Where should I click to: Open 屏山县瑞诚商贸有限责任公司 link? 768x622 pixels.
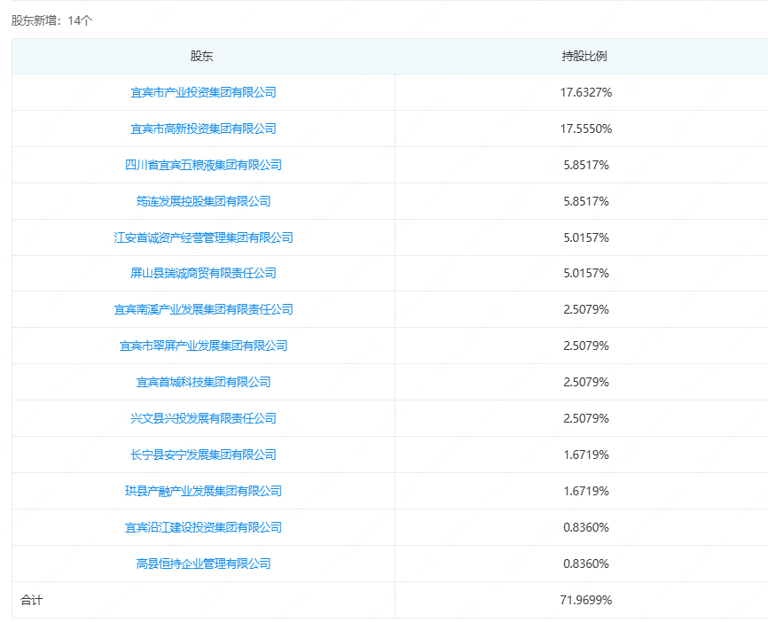[203, 273]
